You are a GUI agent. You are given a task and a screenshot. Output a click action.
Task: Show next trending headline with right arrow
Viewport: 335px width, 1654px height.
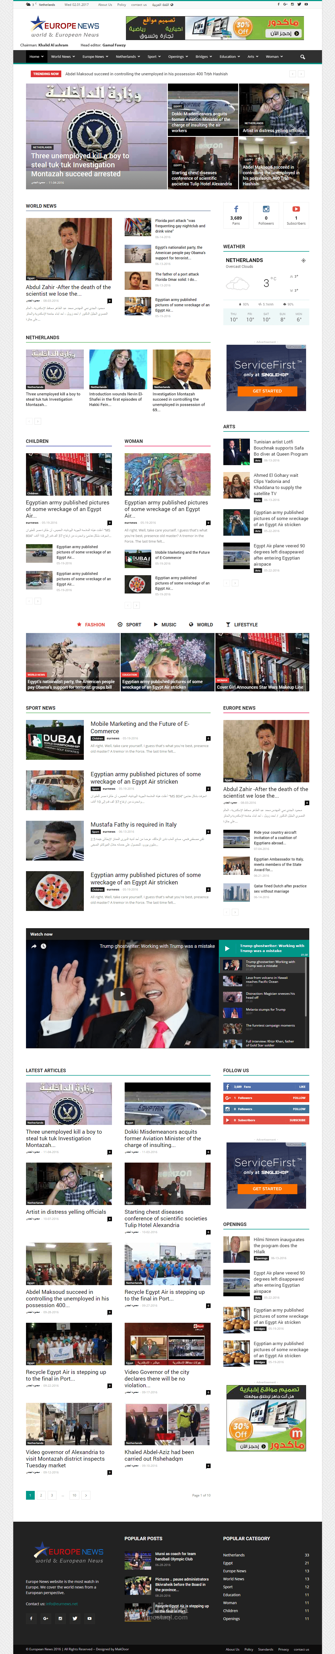point(301,74)
